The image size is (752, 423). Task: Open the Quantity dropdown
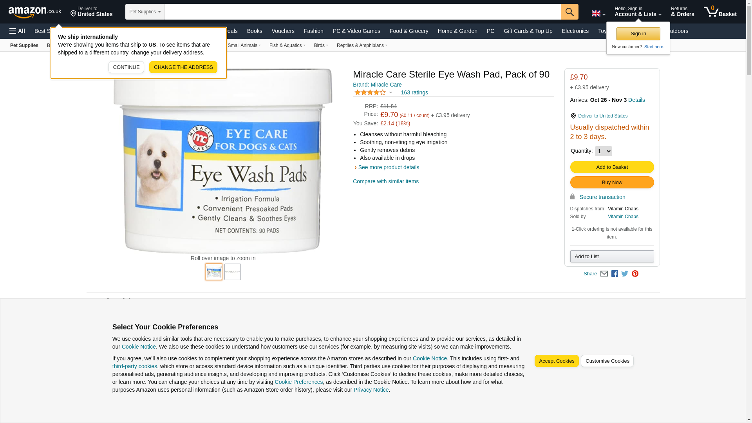[x=603, y=151]
